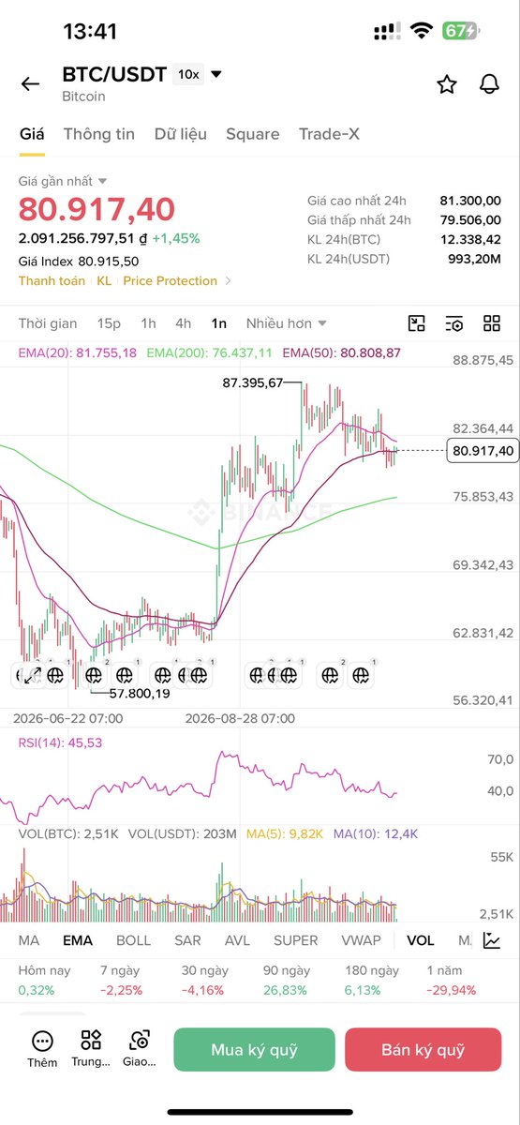Add BTC/USDT to favorites star
Viewport: 520px width, 1125px height.
pos(447,84)
